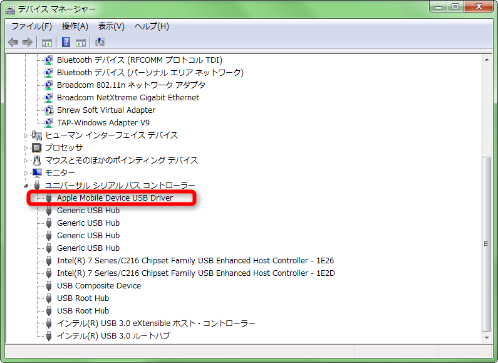Click the モニター display icon
Screen dimensions: 498x363
pos(37,173)
